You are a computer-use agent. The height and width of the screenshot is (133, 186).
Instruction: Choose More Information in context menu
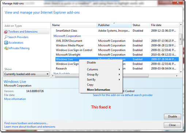click(101, 90)
